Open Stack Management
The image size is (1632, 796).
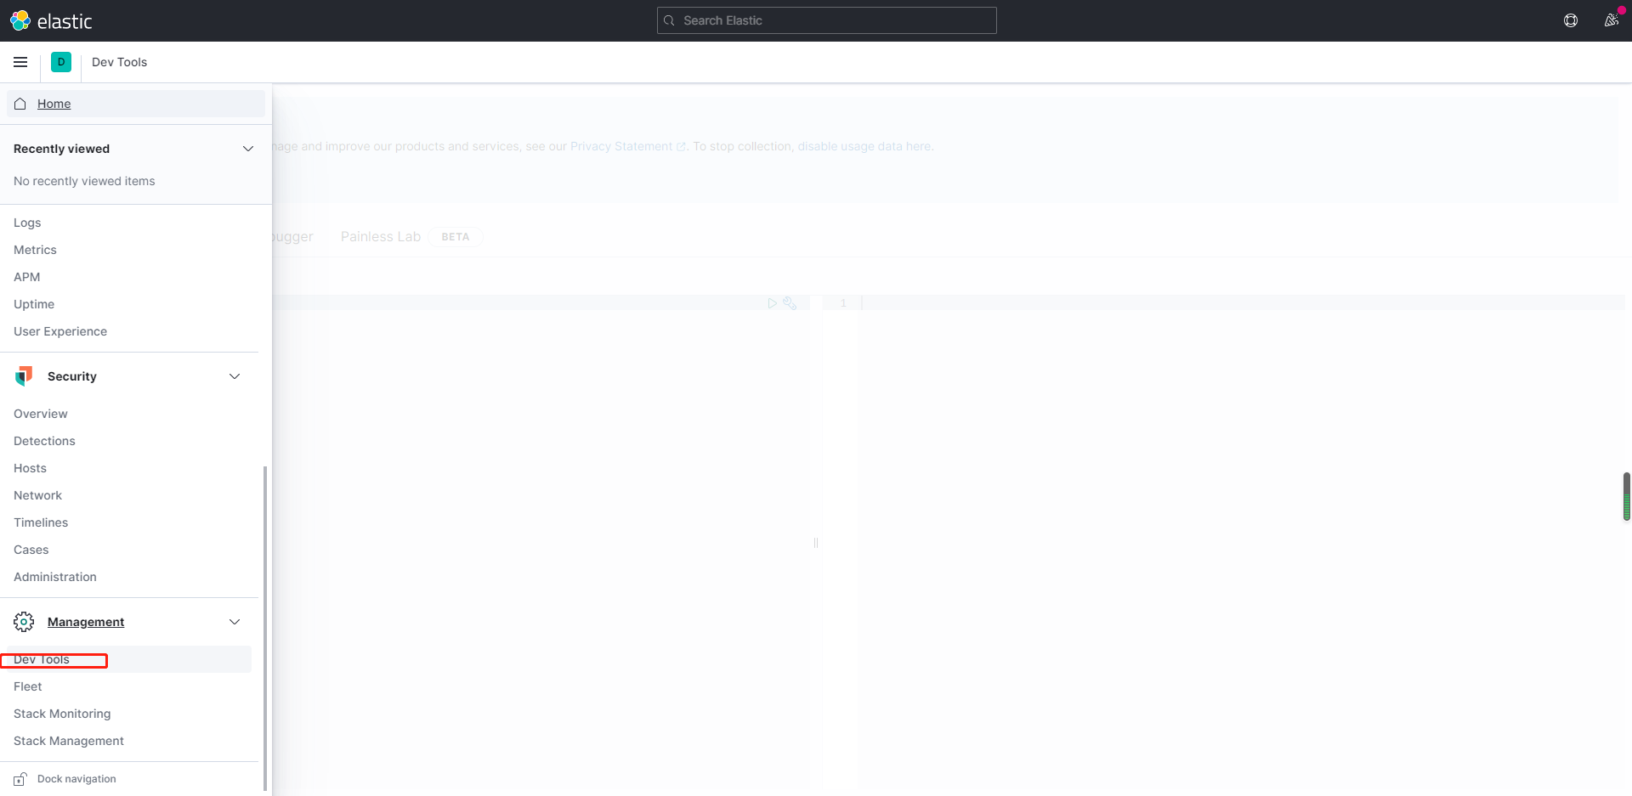pos(69,741)
